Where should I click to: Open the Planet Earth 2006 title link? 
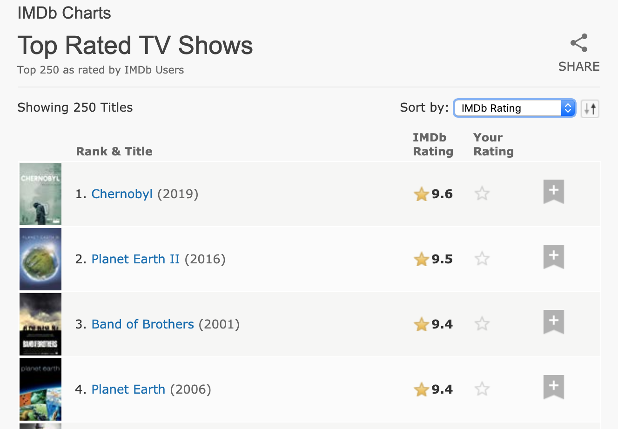click(128, 389)
